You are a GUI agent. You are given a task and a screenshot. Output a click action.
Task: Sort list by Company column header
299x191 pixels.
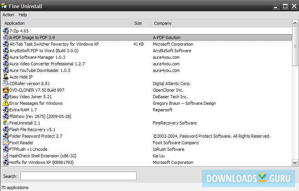coord(221,23)
